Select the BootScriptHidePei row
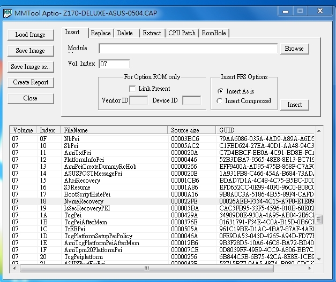 pyautogui.click(x=162, y=194)
